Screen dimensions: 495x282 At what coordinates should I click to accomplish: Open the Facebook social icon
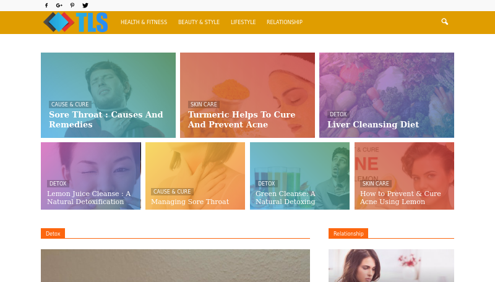pos(46,6)
